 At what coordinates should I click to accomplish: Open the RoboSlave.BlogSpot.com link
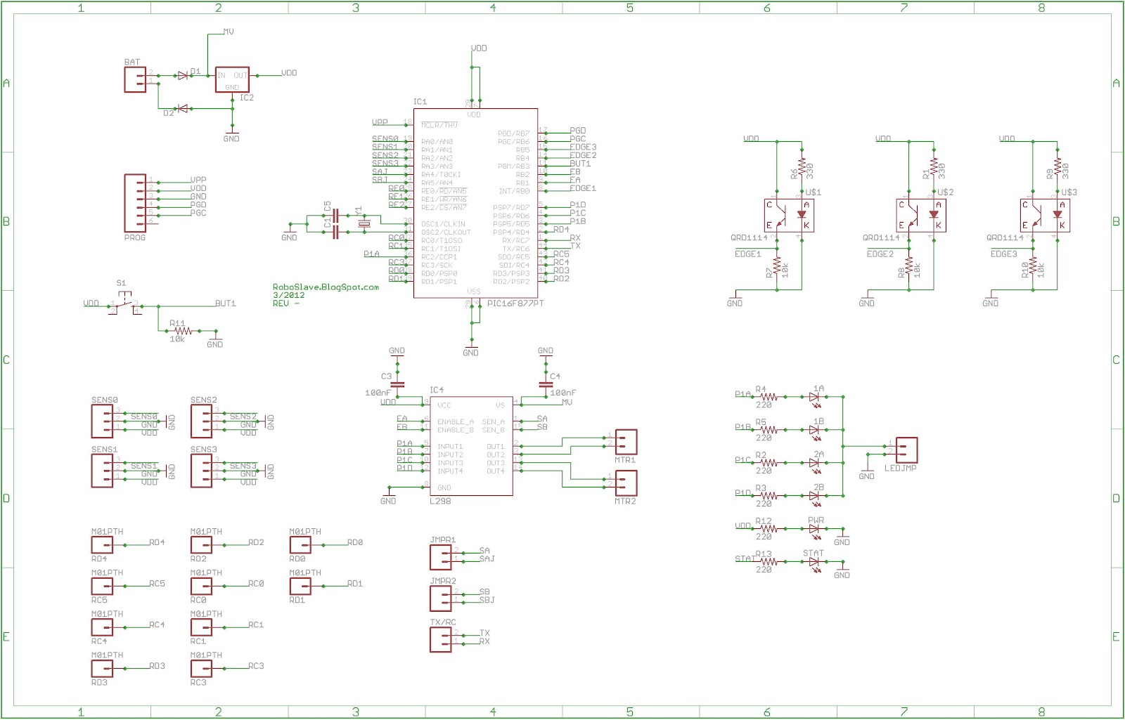[x=325, y=288]
